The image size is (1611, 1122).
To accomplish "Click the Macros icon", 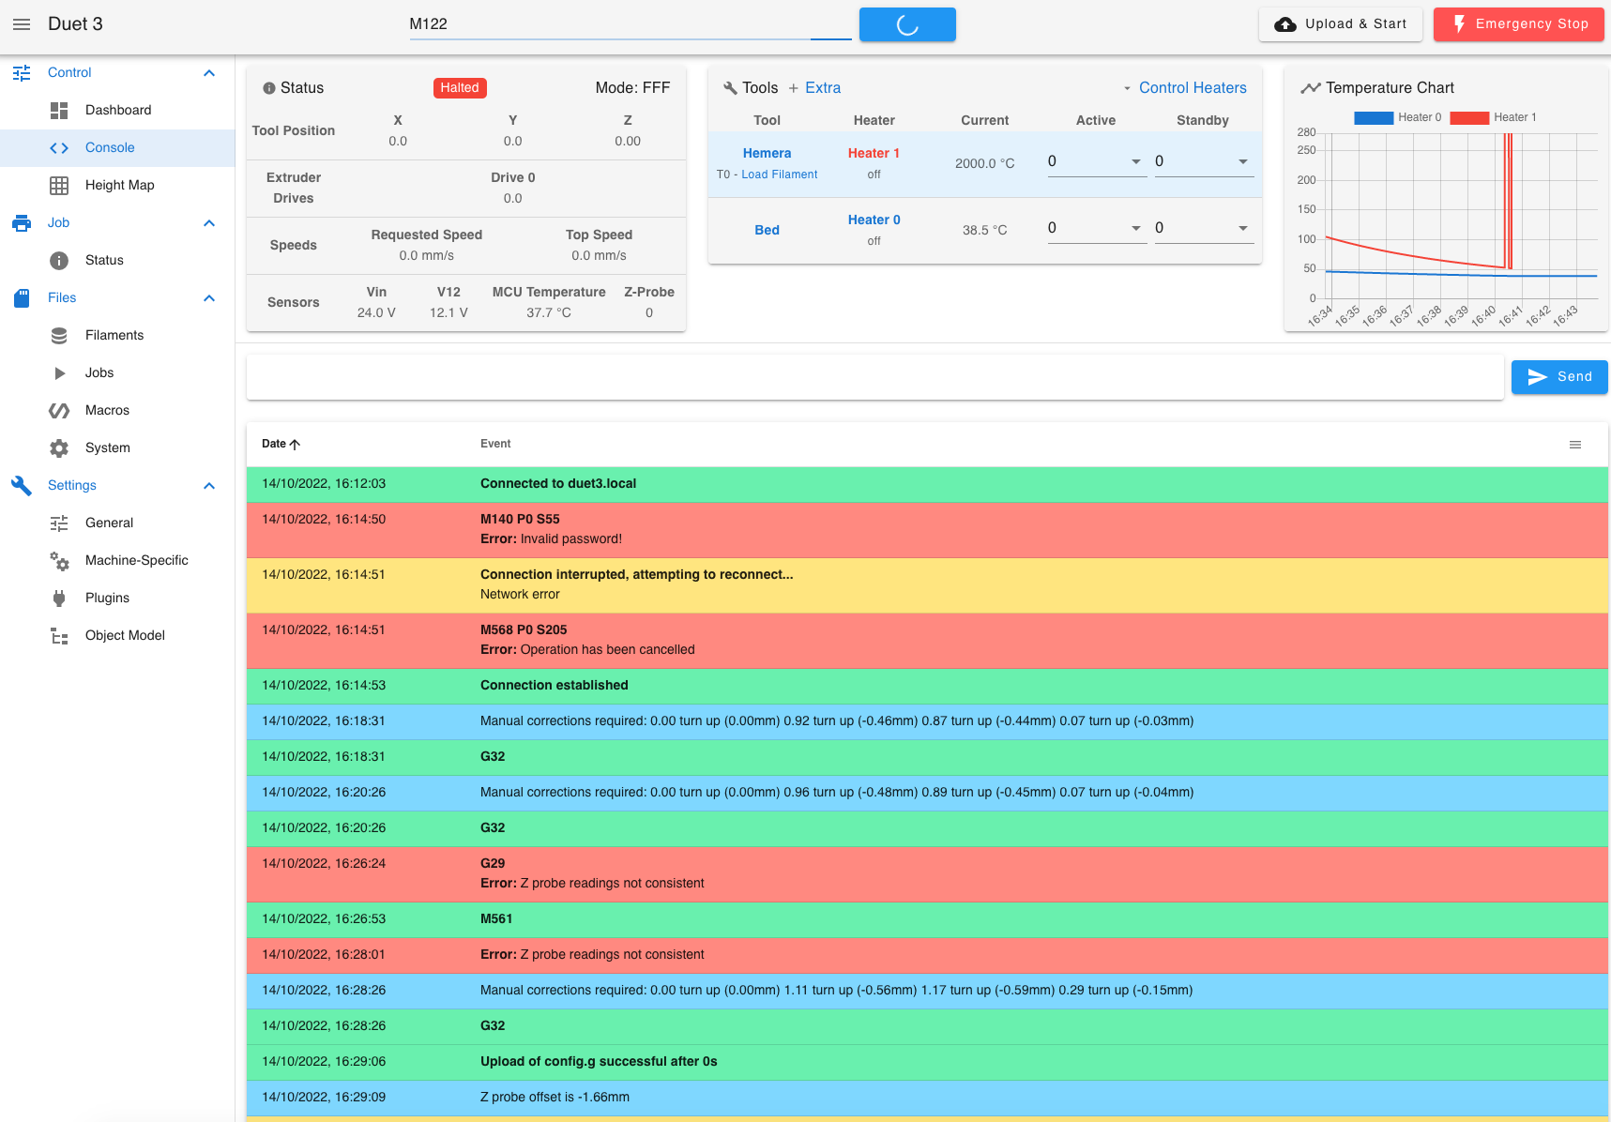I will pyautogui.click(x=59, y=410).
